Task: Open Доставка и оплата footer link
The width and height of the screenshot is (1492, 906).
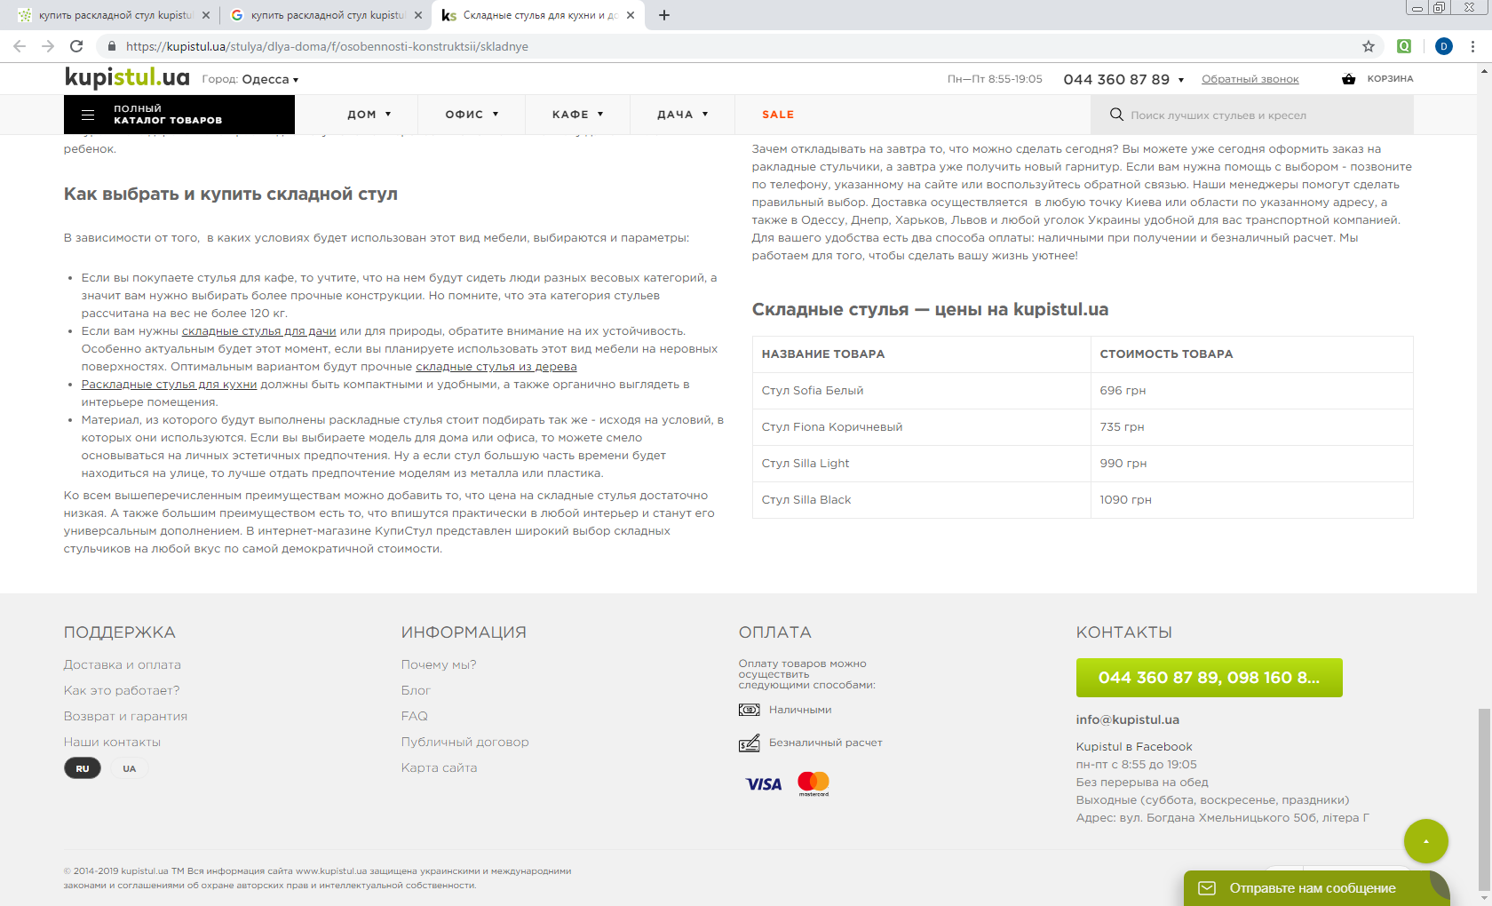Action: (123, 664)
